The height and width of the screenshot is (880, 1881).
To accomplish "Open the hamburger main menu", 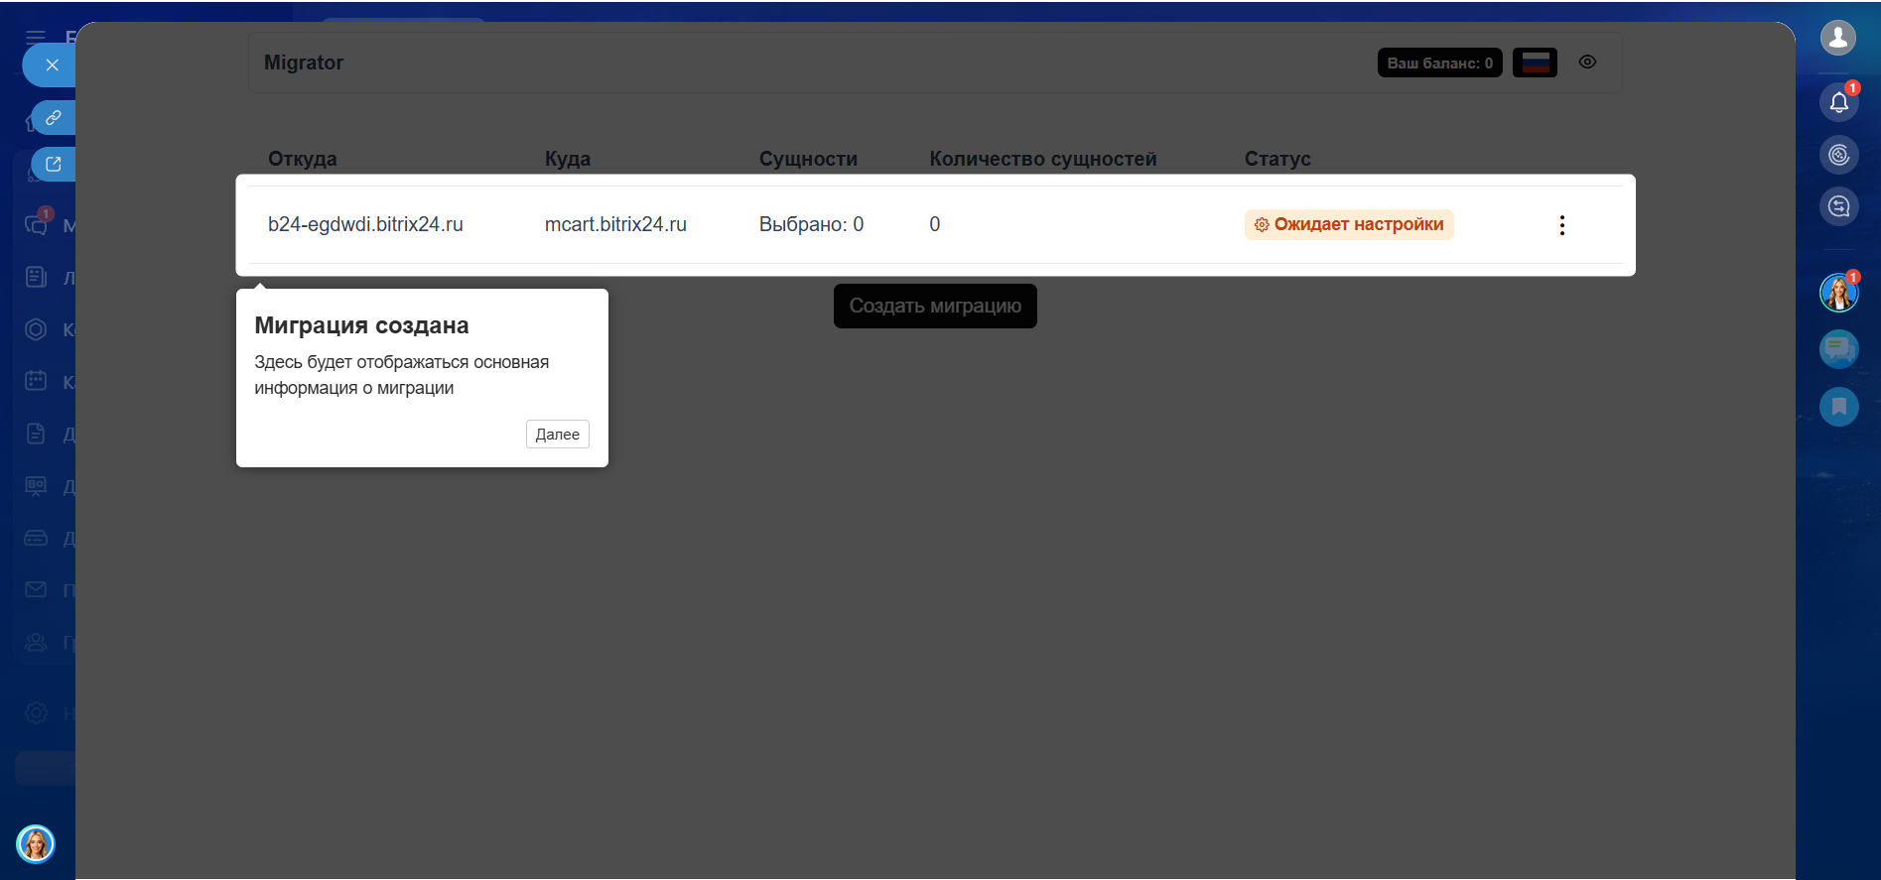I will click(x=36, y=37).
